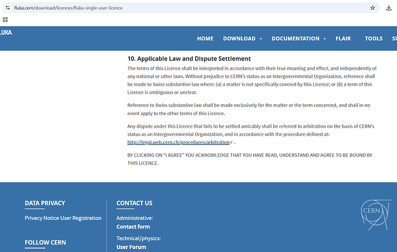Click the DOCUMENTATION menu label
This screenshot has height=252, width=397.
296,39
